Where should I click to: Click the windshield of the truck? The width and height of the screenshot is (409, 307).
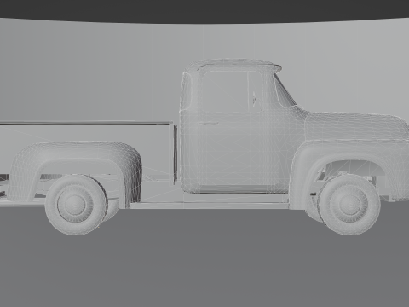[x=285, y=90]
